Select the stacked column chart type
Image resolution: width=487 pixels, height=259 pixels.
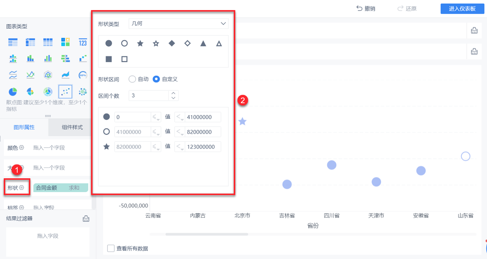pyautogui.click(x=30, y=58)
